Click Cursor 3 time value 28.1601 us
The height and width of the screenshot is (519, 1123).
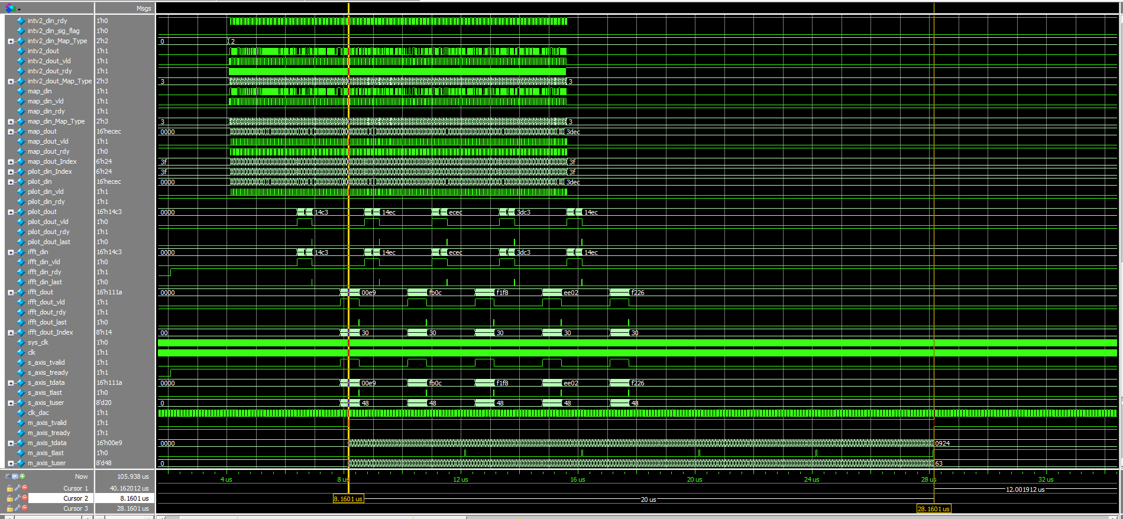[132, 508]
